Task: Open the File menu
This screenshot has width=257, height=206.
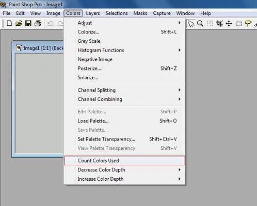Action: pyautogui.click(x=7, y=13)
